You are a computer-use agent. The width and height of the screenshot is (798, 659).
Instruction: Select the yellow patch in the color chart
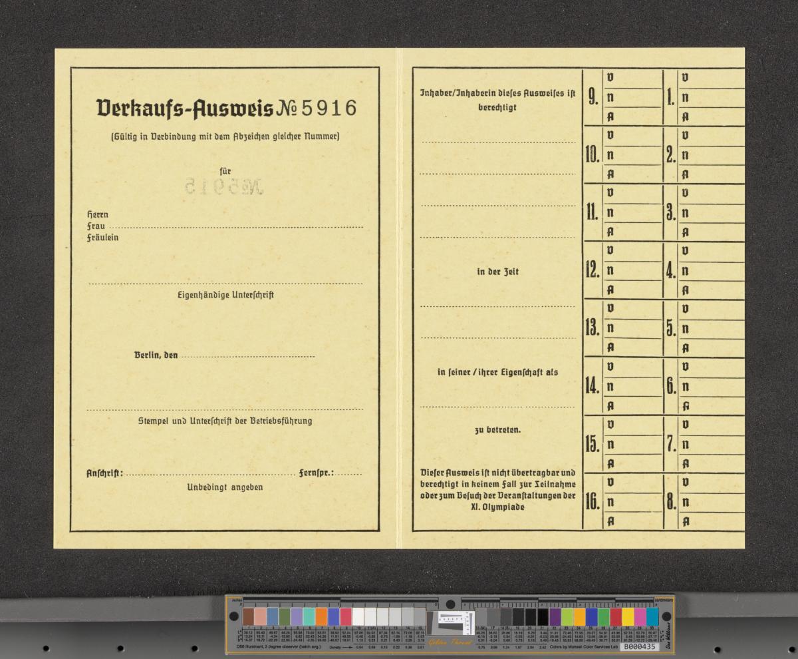(x=628, y=616)
